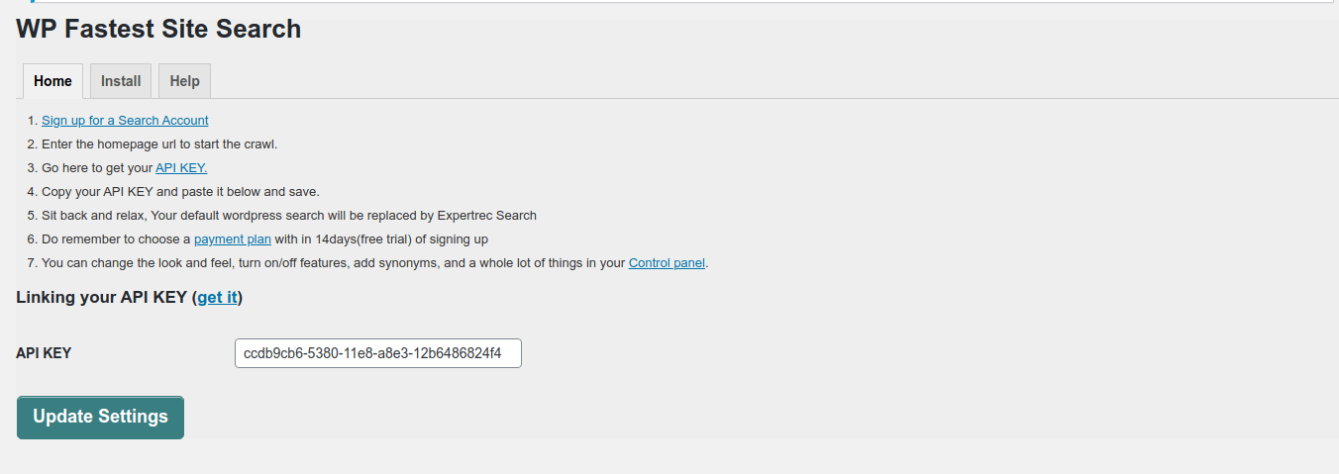Select the 'API KEY' field label
Viewport: 1339px width, 474px height.
[44, 353]
